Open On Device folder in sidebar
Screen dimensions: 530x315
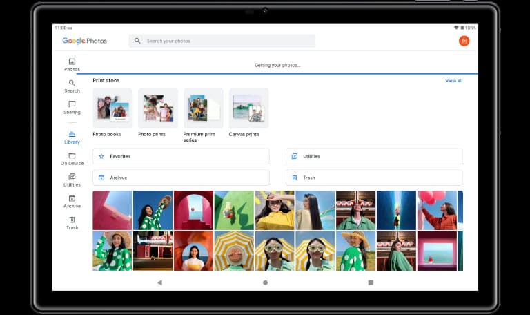point(72,158)
